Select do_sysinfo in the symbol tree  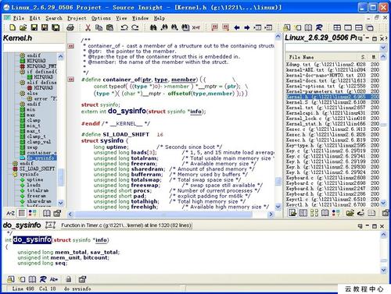click(x=41, y=158)
